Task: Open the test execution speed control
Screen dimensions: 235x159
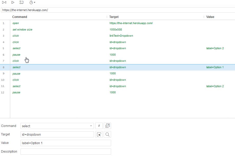Action: pyautogui.click(x=32, y=2)
